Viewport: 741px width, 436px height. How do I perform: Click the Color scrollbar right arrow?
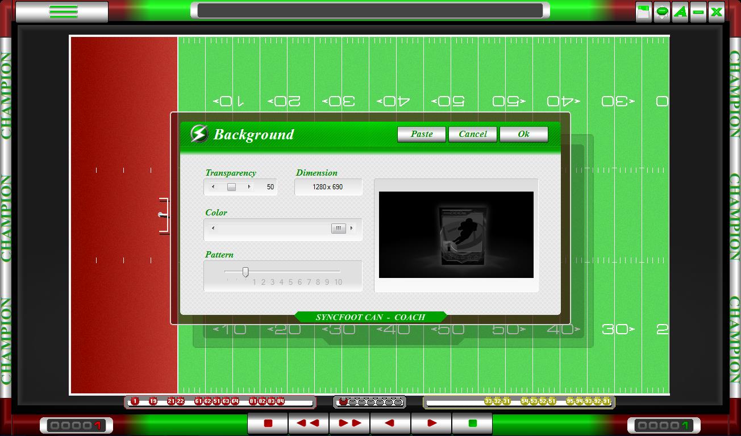point(352,229)
